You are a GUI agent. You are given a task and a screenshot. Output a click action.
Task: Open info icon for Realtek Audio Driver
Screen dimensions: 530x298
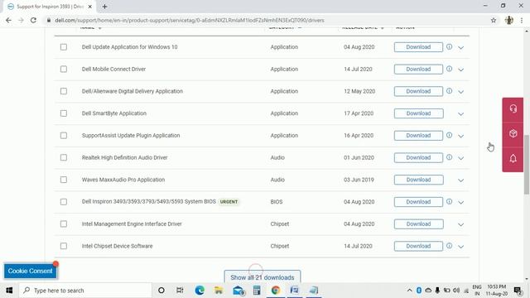click(x=449, y=157)
